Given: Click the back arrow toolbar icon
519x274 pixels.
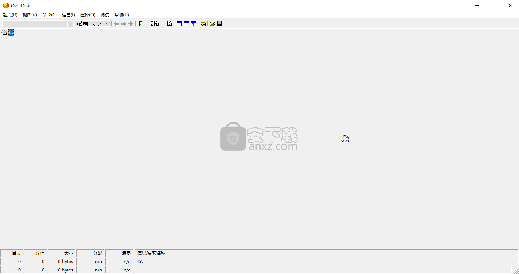Looking at the screenshot, I should (116, 24).
